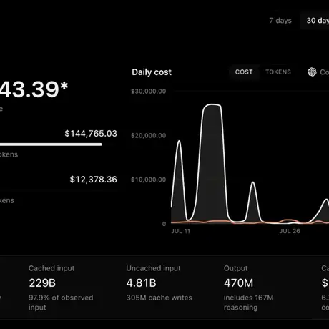Click the Daily cost chart title
Viewport: 329px width, 329px height.
tap(152, 72)
